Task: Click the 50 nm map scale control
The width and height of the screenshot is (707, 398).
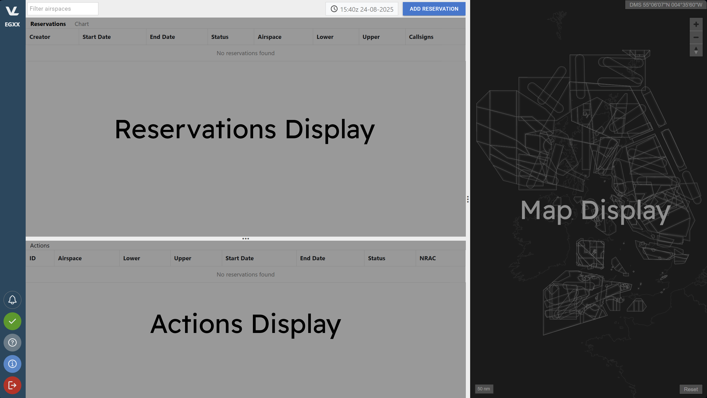Action: [x=484, y=389]
